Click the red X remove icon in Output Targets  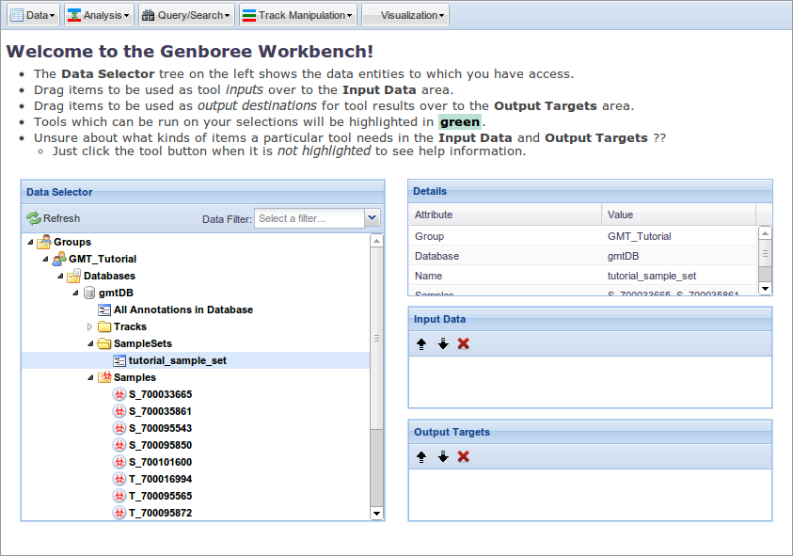[463, 457]
